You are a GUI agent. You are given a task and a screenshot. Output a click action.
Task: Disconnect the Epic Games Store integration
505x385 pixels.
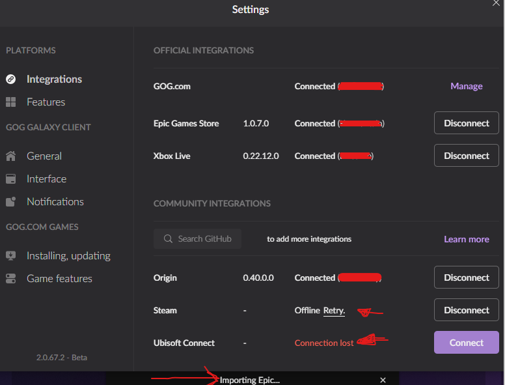click(x=467, y=123)
